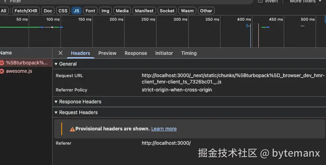Filter requests by Doc type
This screenshot has width=326, height=165.
pos(48,11)
